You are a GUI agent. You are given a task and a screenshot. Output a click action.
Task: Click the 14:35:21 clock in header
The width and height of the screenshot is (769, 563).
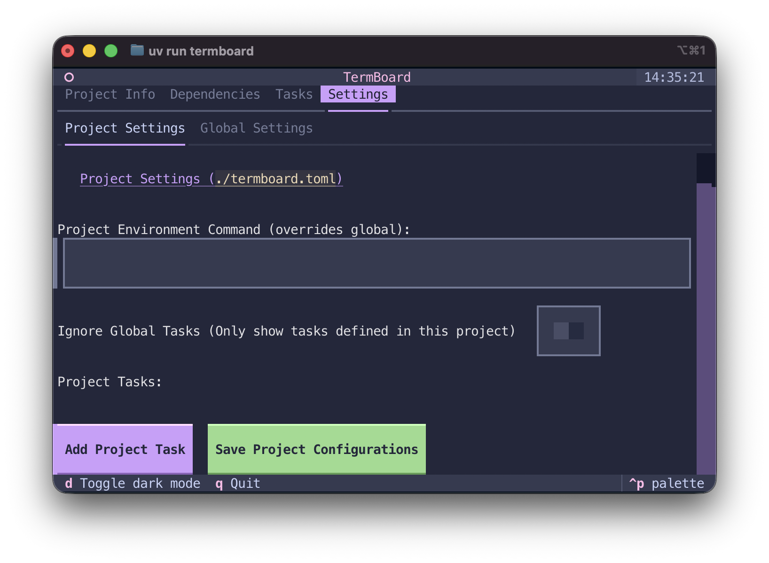click(674, 77)
